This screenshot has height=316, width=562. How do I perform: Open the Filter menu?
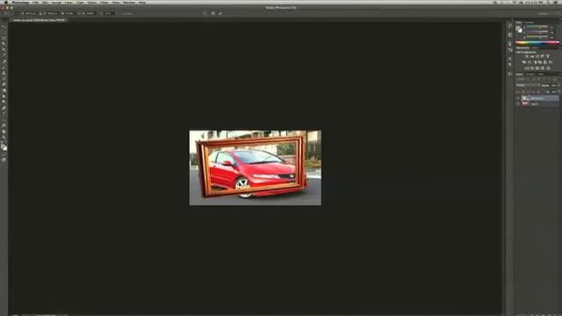tap(104, 2)
